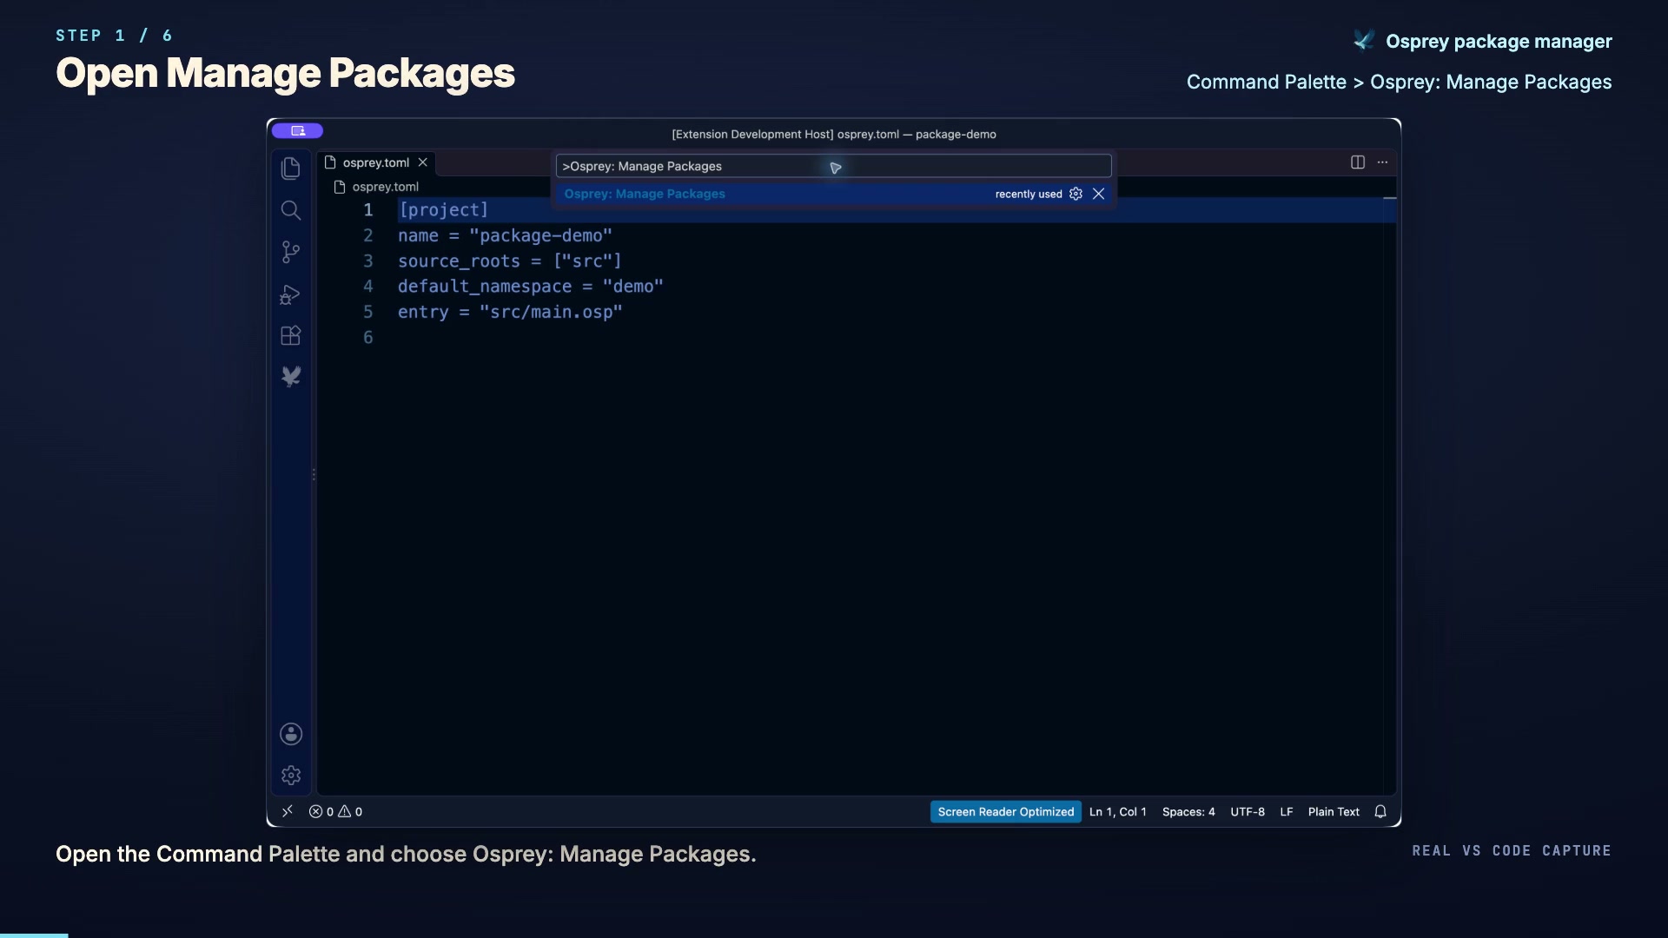
Task: Open the Search magnifier in activity bar
Action: [x=291, y=210]
